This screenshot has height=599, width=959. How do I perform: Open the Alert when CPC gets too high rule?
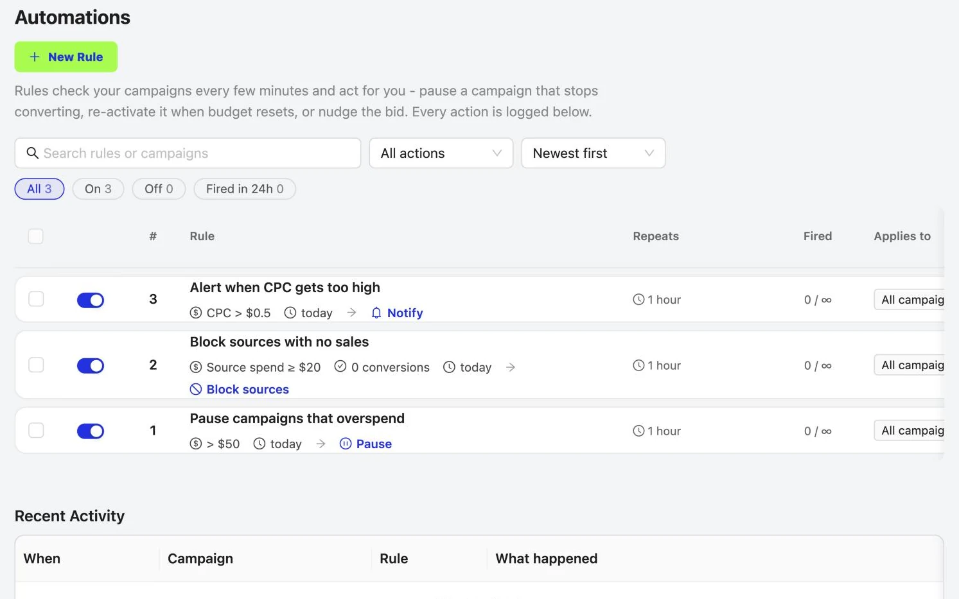[285, 288]
